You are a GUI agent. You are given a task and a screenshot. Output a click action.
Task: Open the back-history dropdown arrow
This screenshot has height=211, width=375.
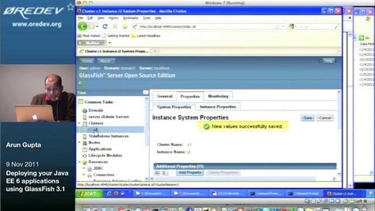click(x=97, y=26)
